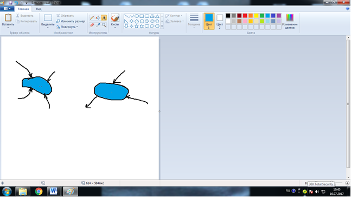The height and width of the screenshot is (197, 351).
Task: Activate Цвет 2 background color
Action: click(220, 21)
